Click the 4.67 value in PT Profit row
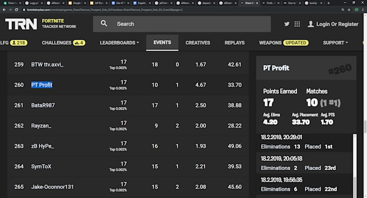This screenshot has height=198, width=367. click(x=201, y=85)
